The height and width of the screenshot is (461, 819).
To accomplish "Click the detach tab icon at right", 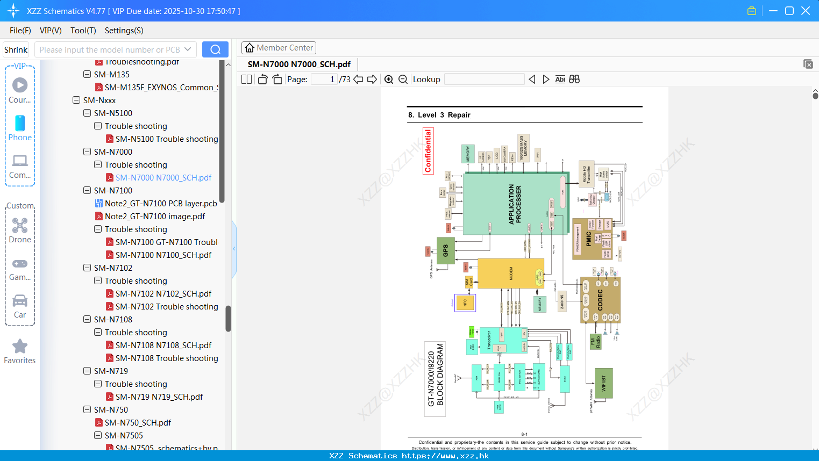I will [x=808, y=64].
